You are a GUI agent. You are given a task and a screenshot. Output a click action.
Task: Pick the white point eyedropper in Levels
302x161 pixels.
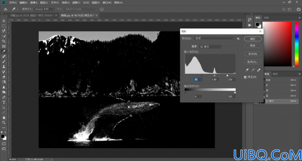259,70
